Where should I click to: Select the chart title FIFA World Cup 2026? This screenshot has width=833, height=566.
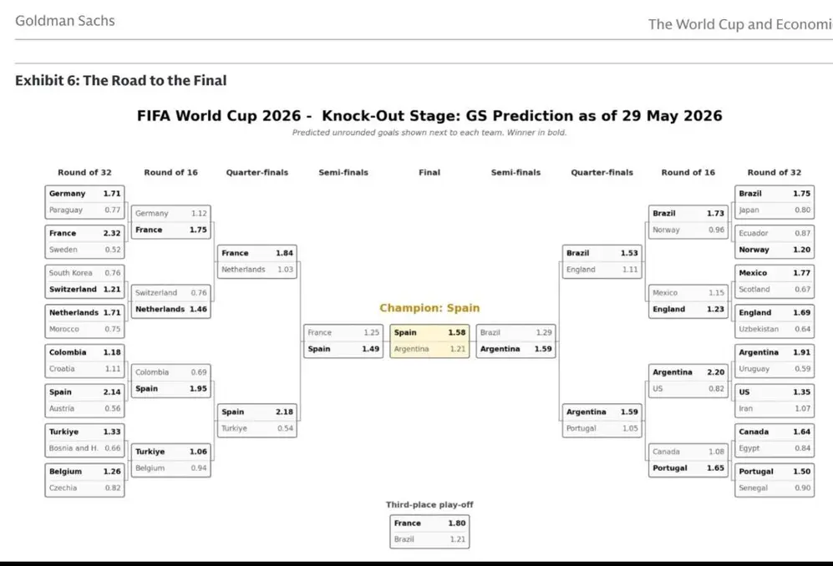click(429, 116)
